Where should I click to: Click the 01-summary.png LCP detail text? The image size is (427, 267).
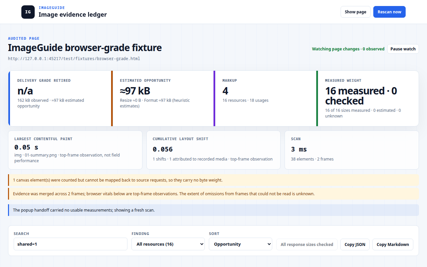67,158
